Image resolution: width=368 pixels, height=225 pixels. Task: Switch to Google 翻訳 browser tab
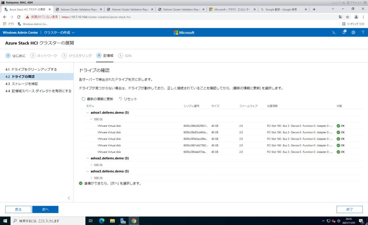pyautogui.click(x=283, y=9)
